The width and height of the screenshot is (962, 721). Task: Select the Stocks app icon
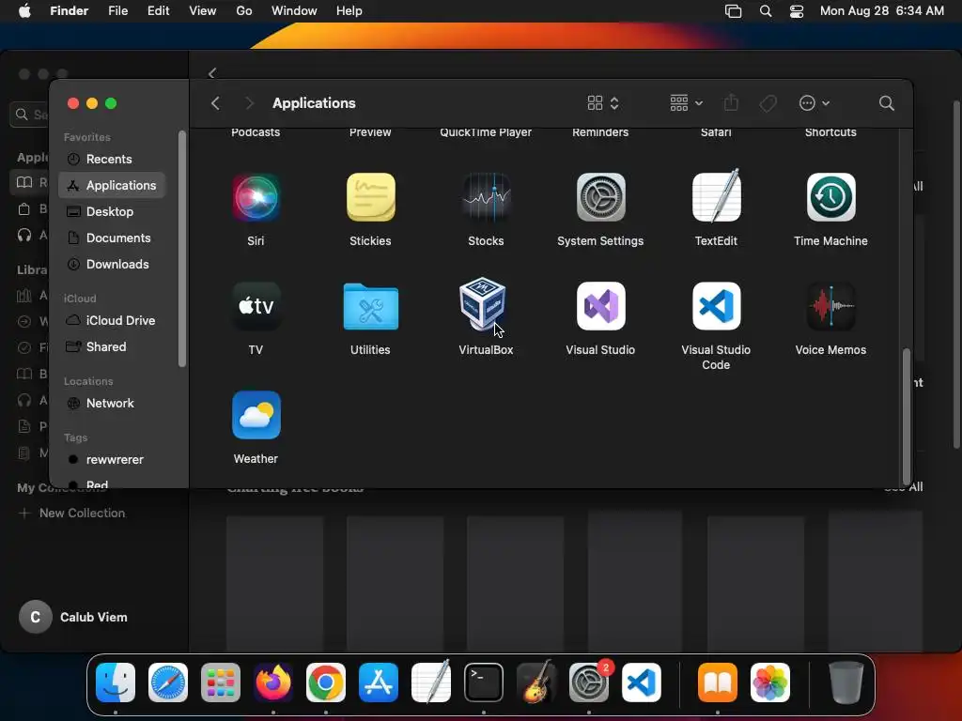point(486,197)
